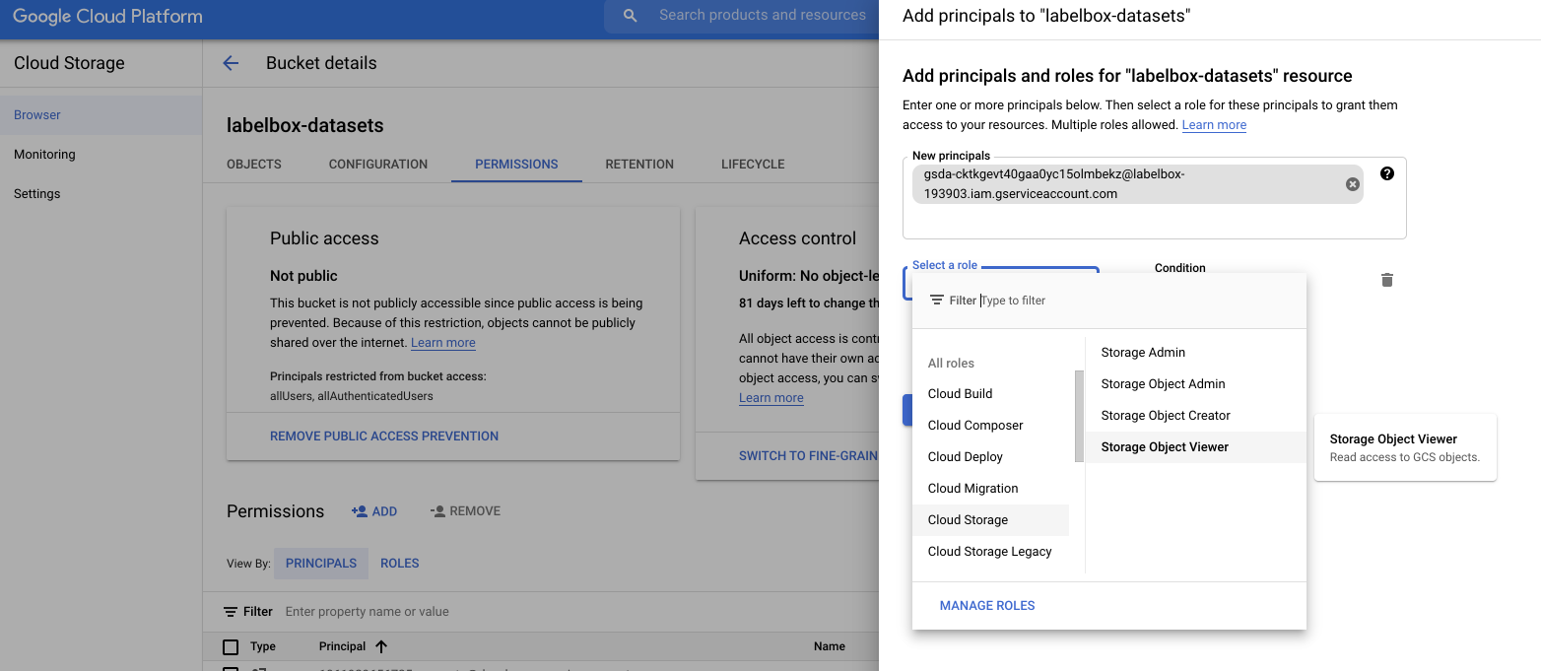Image resolution: width=1541 pixels, height=671 pixels.
Task: Tick the select-all checkbox in table header
Action: coord(231,647)
